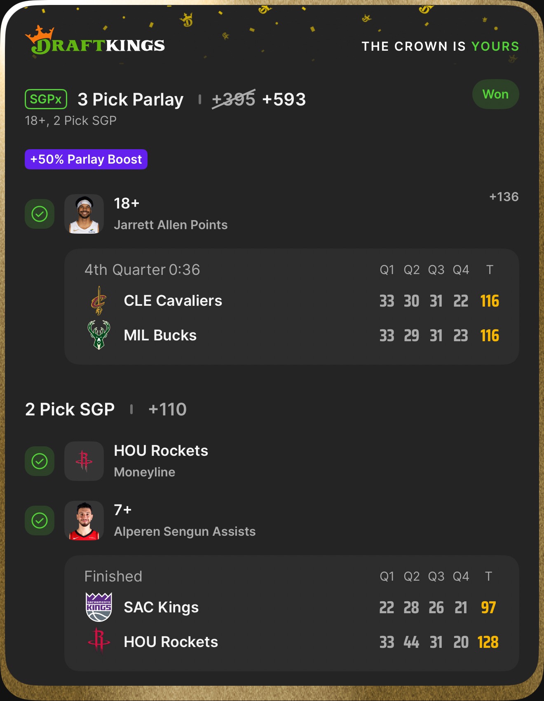Click the Sacramento Kings team logo
The width and height of the screenshot is (544, 701).
coord(98,607)
